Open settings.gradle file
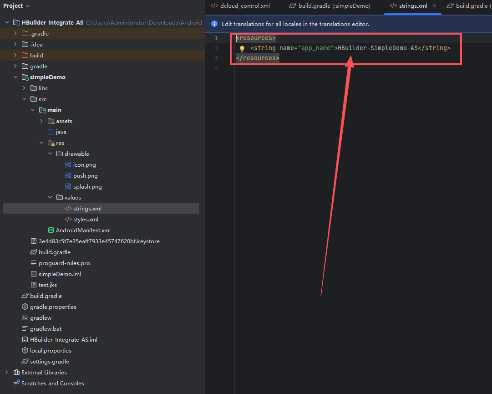The image size is (492, 394). pyautogui.click(x=50, y=361)
